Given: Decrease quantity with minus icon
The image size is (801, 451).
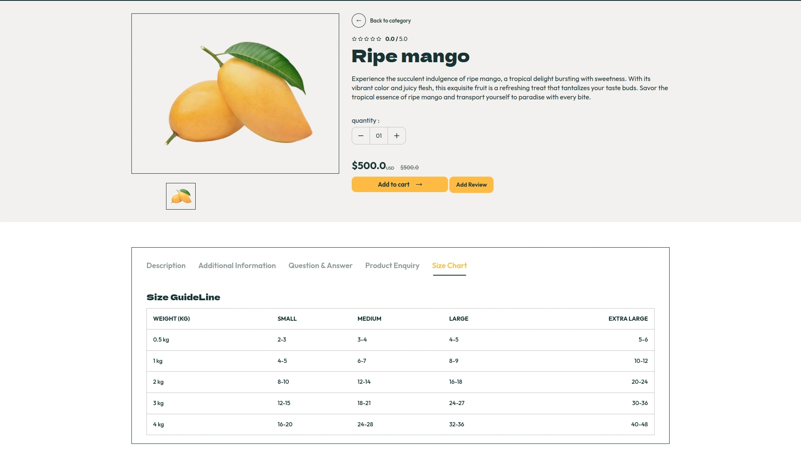Looking at the screenshot, I should [x=361, y=136].
